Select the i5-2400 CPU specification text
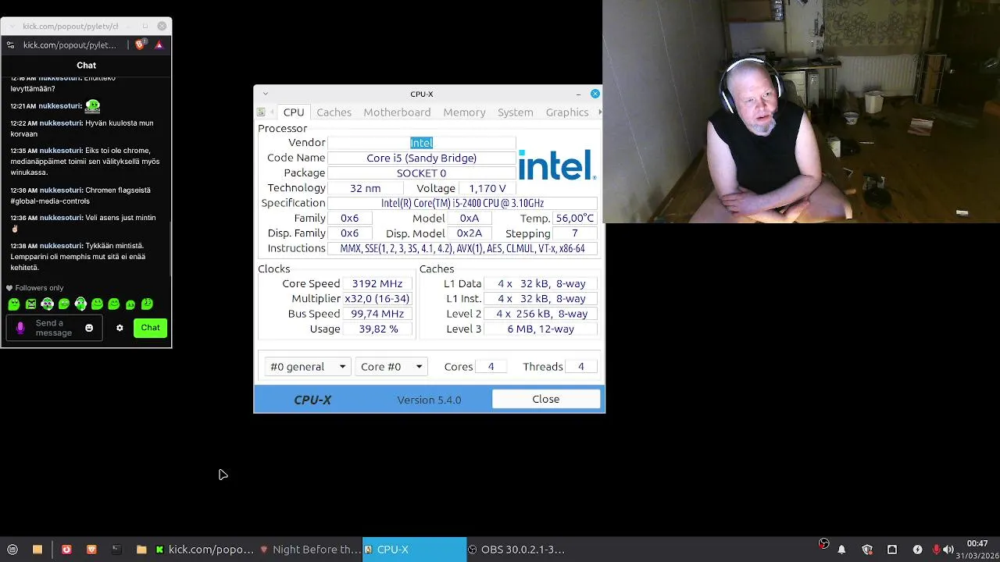This screenshot has width=1000, height=562. coord(462,203)
